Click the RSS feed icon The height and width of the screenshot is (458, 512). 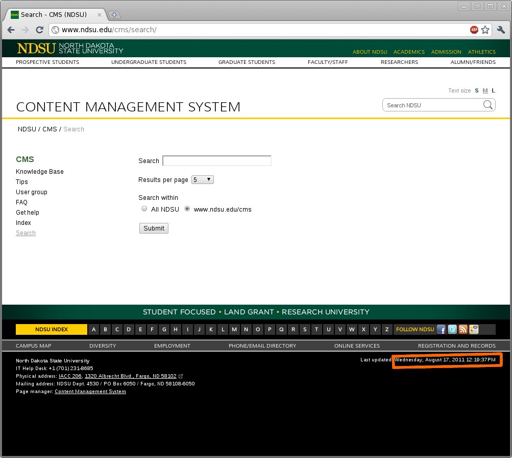[x=463, y=330]
